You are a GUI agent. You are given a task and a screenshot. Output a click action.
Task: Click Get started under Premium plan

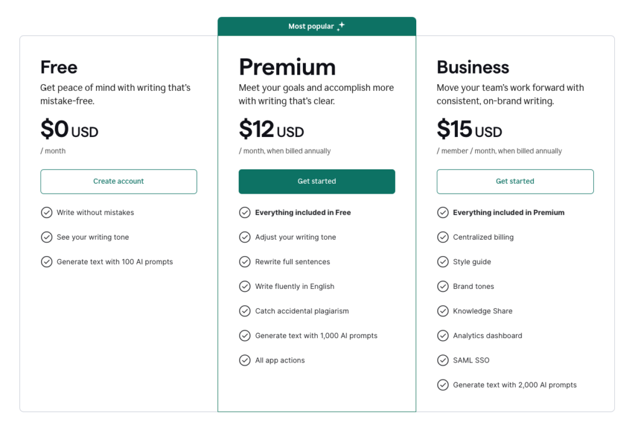[317, 181]
